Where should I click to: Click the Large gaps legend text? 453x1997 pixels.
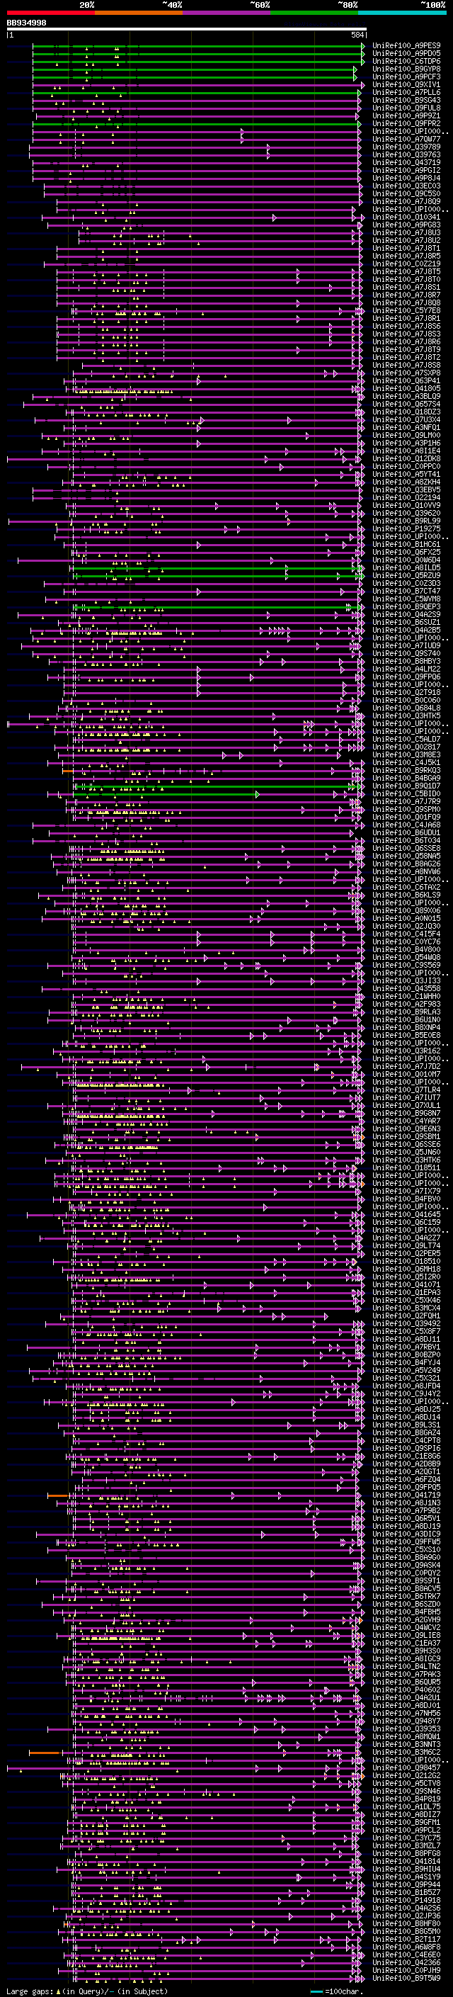87,1991
